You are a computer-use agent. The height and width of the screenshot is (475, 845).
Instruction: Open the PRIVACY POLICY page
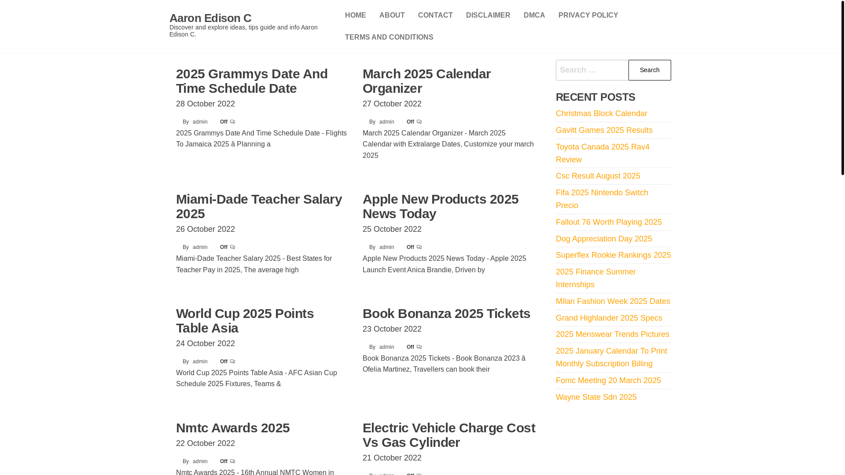(588, 15)
